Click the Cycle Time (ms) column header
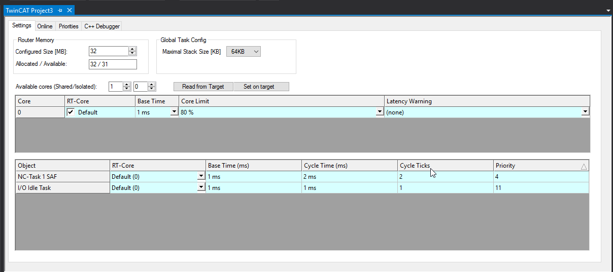This screenshot has height=272, width=613. tap(350, 166)
